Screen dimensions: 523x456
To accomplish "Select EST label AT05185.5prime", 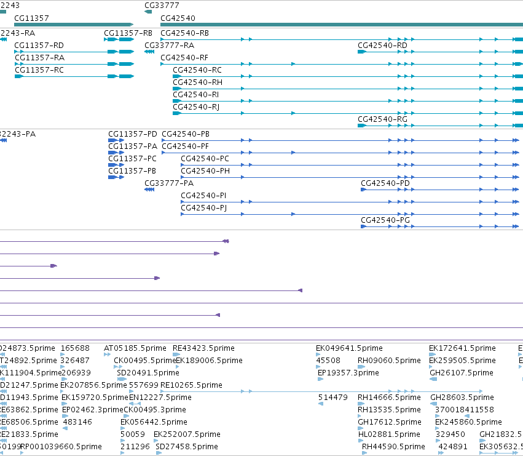I will point(135,348).
